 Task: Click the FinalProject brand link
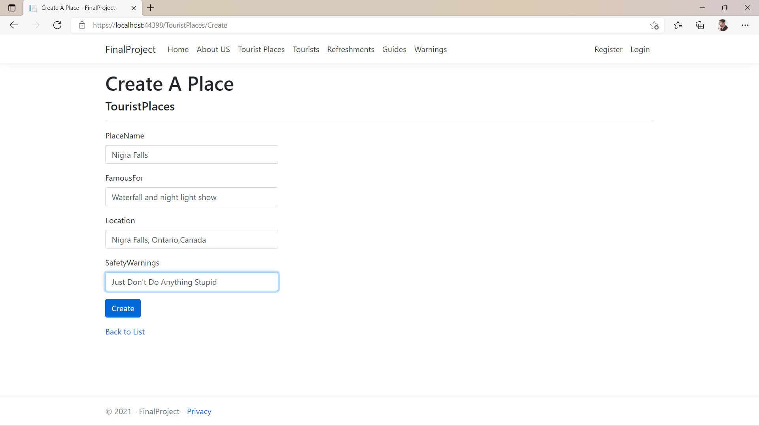[x=130, y=49]
